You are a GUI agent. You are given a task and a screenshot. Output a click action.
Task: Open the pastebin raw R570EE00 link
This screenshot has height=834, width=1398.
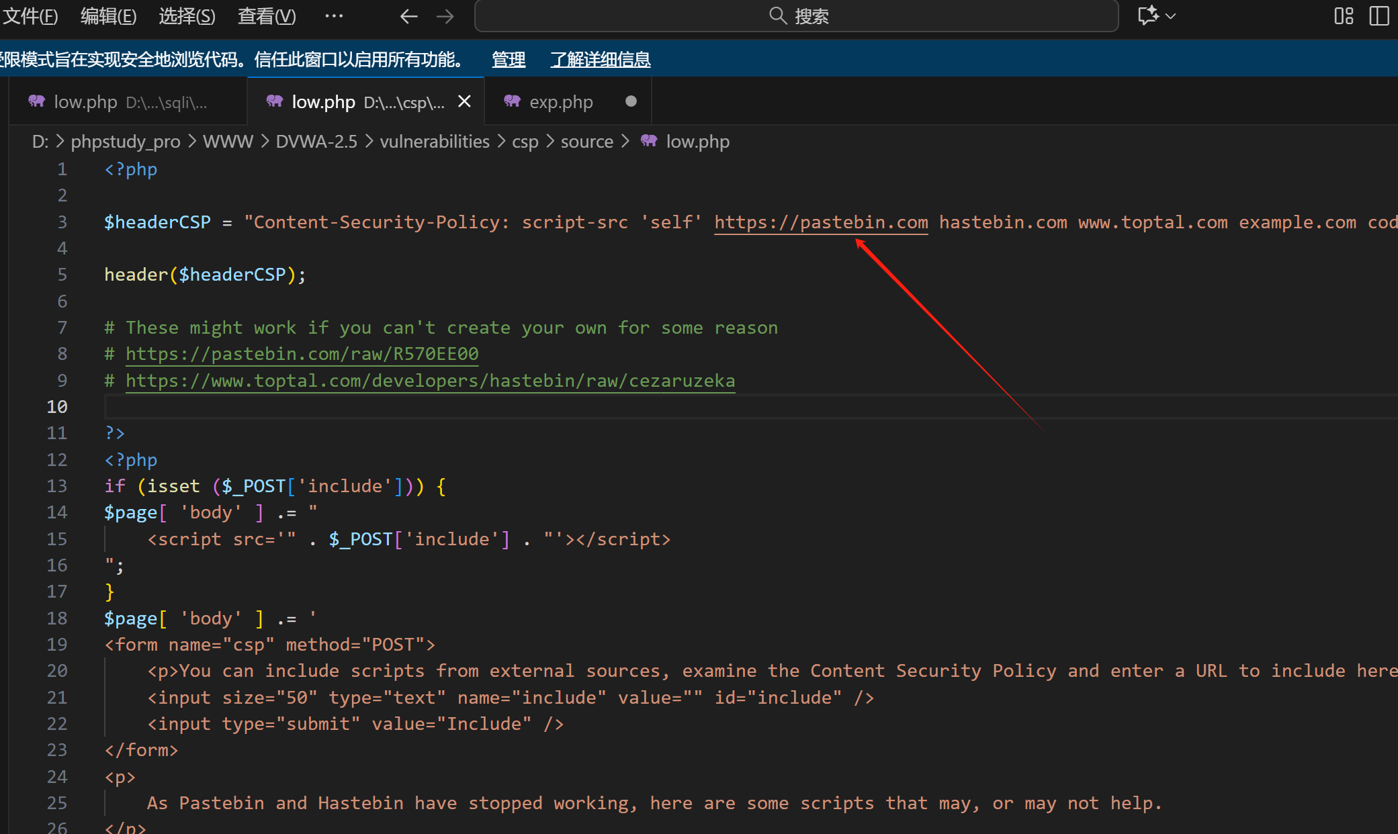tap(302, 354)
